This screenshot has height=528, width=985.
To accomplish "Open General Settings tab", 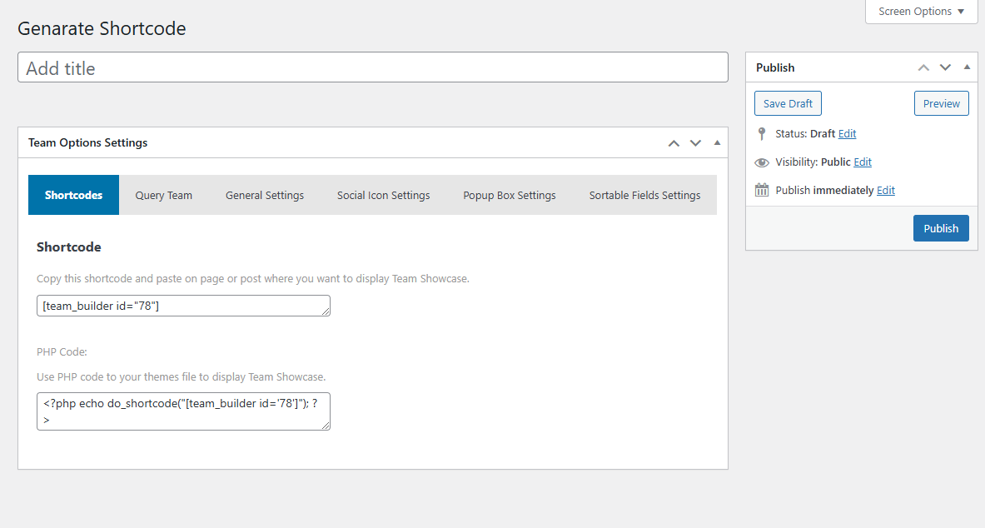I will tap(265, 195).
